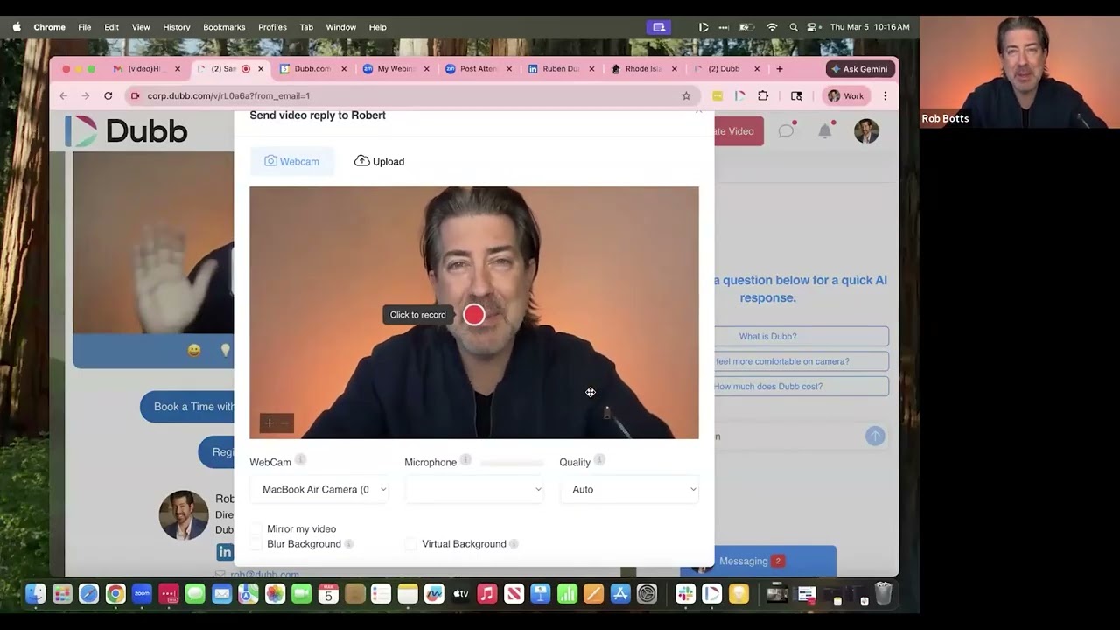Screen dimensions: 1120x630
Task: Open Zoom from the Dock
Action: pos(142,594)
